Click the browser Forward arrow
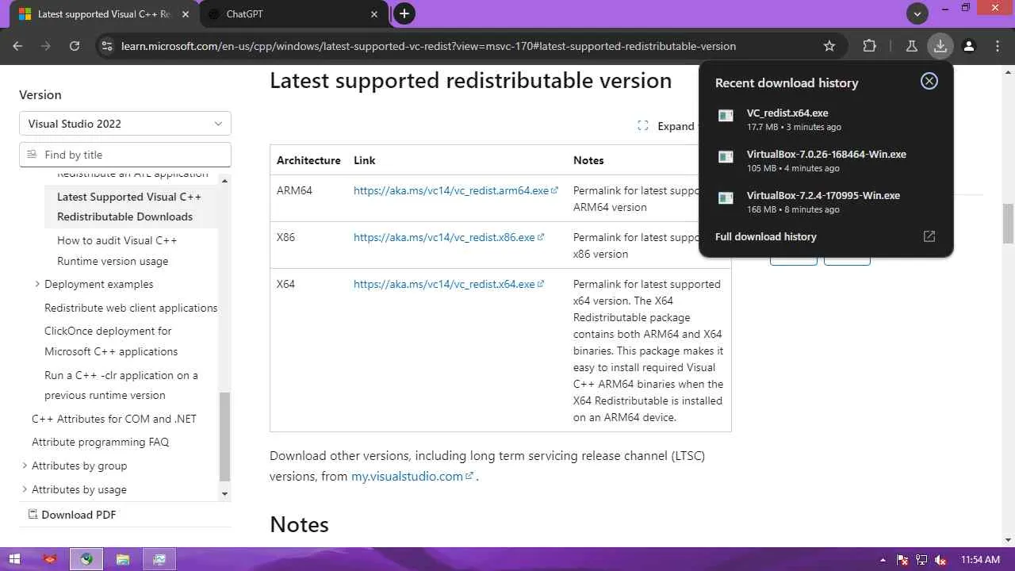This screenshot has height=571, width=1015. coord(46,46)
